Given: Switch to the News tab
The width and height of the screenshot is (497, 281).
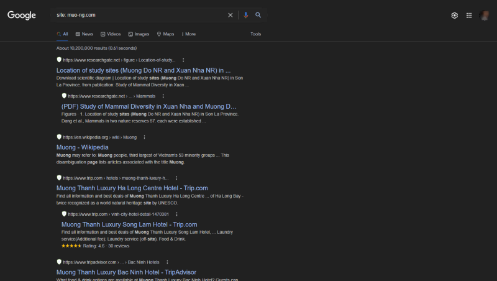Looking at the screenshot, I should [x=84, y=34].
